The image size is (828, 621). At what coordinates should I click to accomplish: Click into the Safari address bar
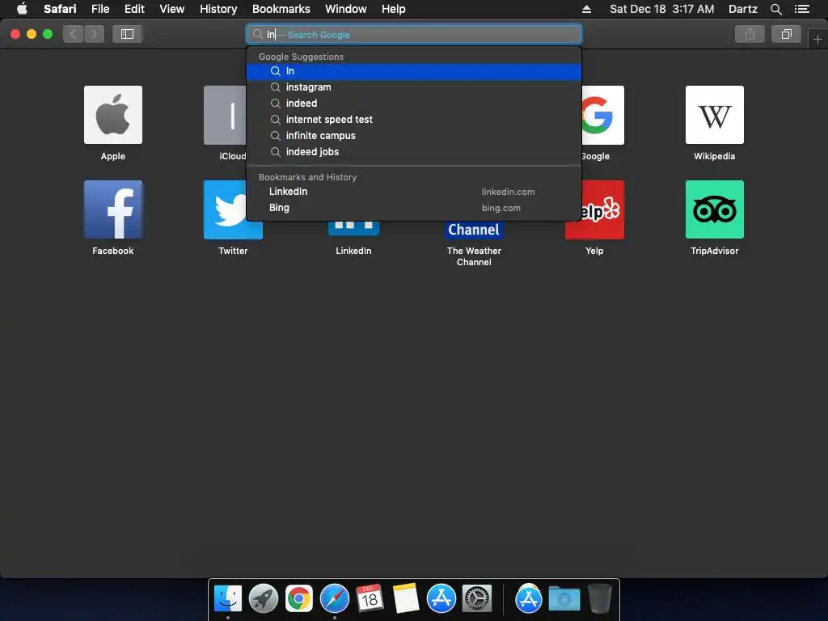tap(414, 34)
